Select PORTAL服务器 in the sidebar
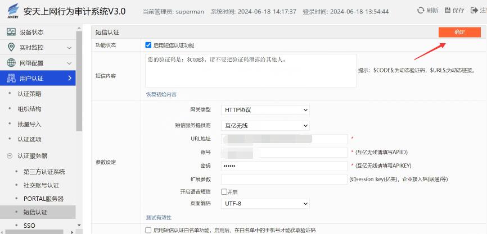 coord(43,199)
